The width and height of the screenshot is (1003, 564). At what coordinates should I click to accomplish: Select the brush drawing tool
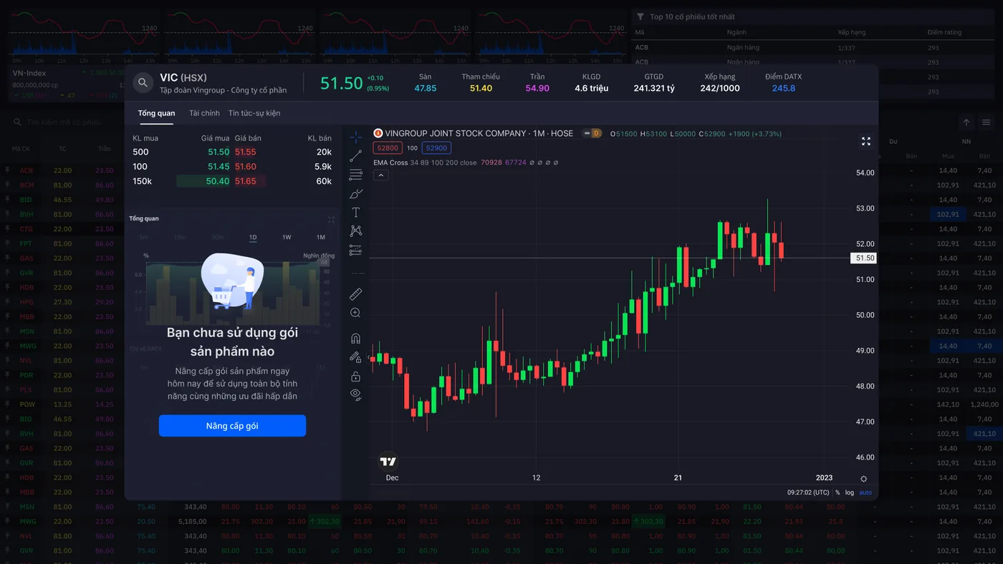pyautogui.click(x=355, y=194)
